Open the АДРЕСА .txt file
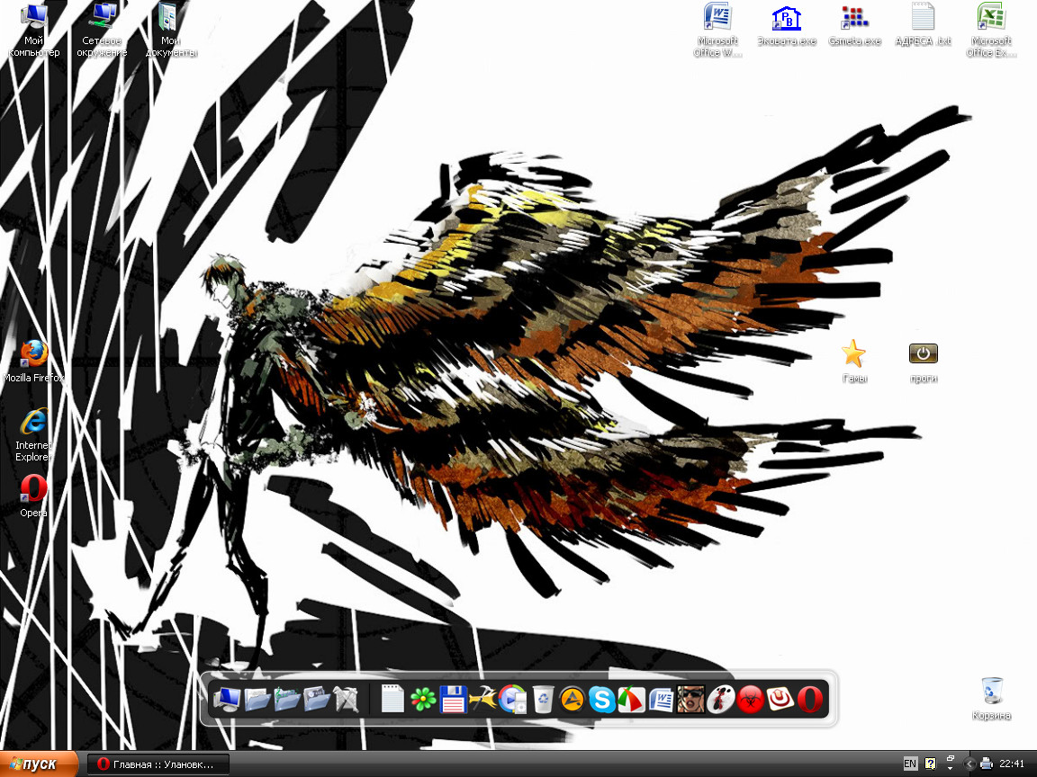The width and height of the screenshot is (1037, 777). pos(923,18)
